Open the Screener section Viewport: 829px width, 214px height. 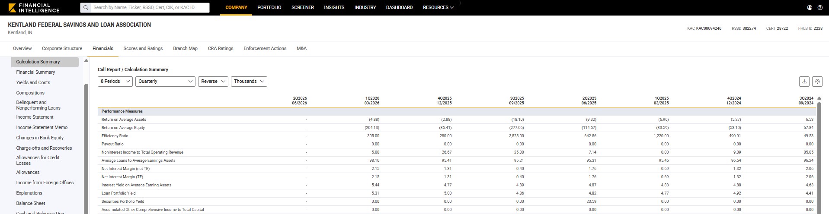coord(303,7)
